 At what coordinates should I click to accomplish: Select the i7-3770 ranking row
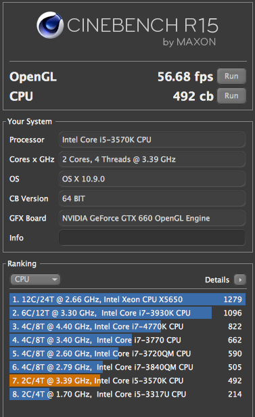127,340
